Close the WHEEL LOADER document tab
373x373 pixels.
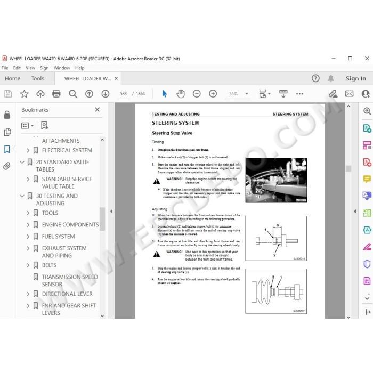pyautogui.click(x=116, y=78)
